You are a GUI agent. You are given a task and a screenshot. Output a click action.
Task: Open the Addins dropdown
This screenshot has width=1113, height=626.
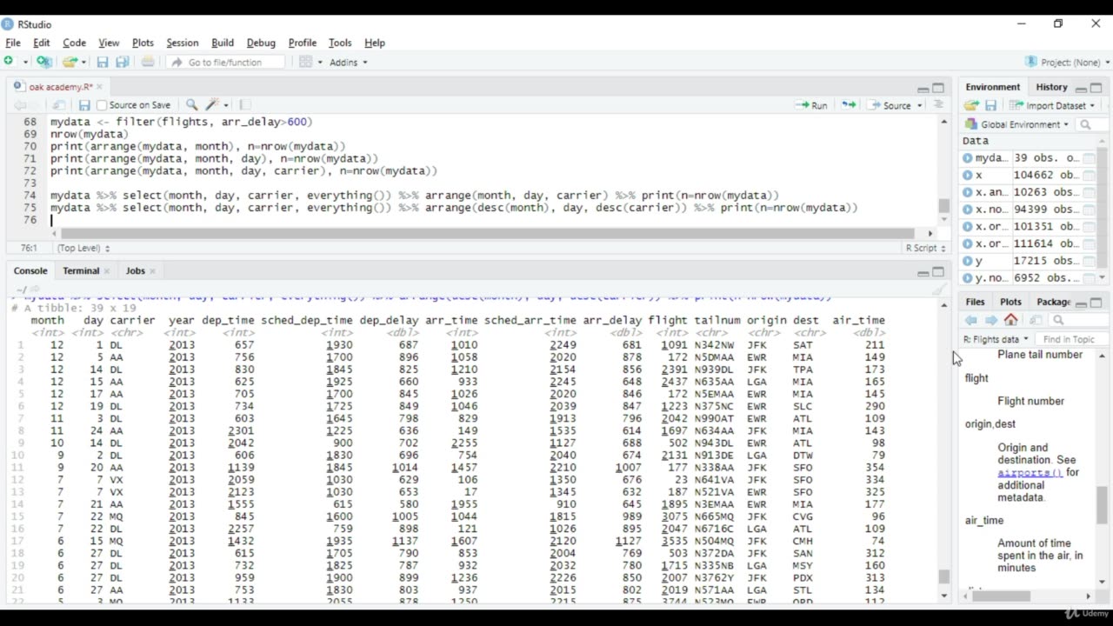pos(349,62)
